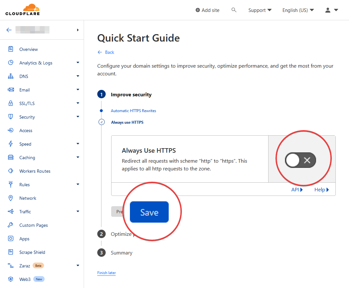This screenshot has width=349, height=288.
Task: Click the Back link under the title
Action: [x=106, y=52]
